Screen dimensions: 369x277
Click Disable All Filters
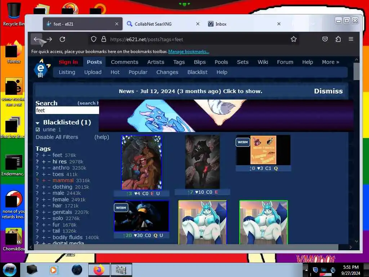coord(57,137)
